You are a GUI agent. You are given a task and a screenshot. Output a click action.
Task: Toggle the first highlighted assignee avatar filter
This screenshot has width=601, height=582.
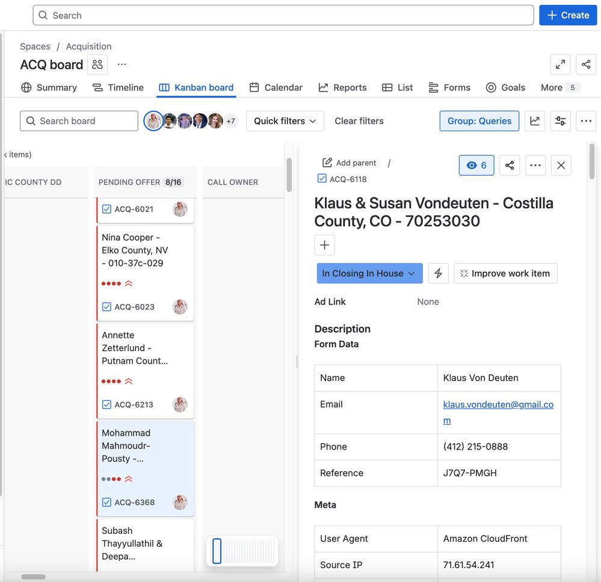[153, 121]
